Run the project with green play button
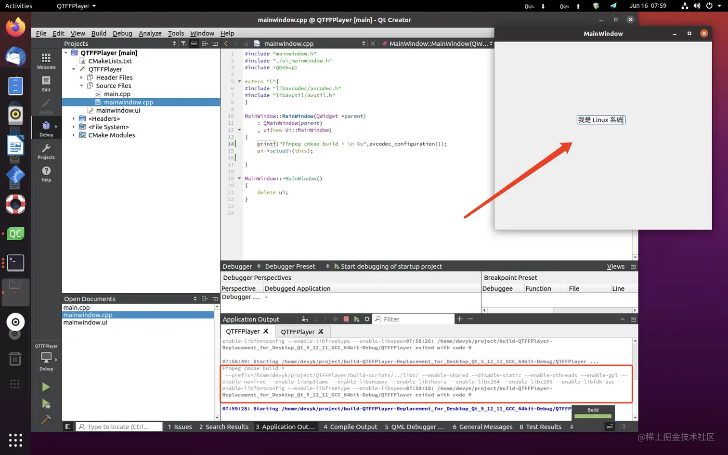The height and width of the screenshot is (455, 728). pos(46,387)
